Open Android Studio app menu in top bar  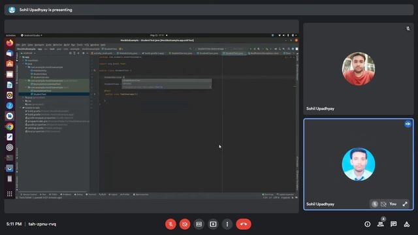[31, 35]
